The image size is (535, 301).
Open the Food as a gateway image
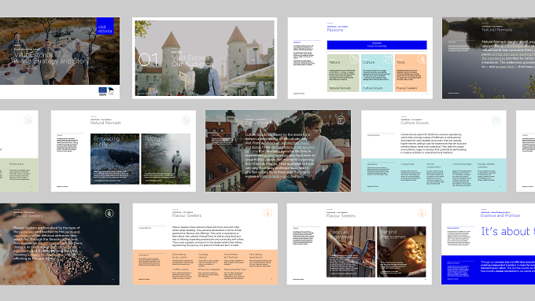click(351, 251)
